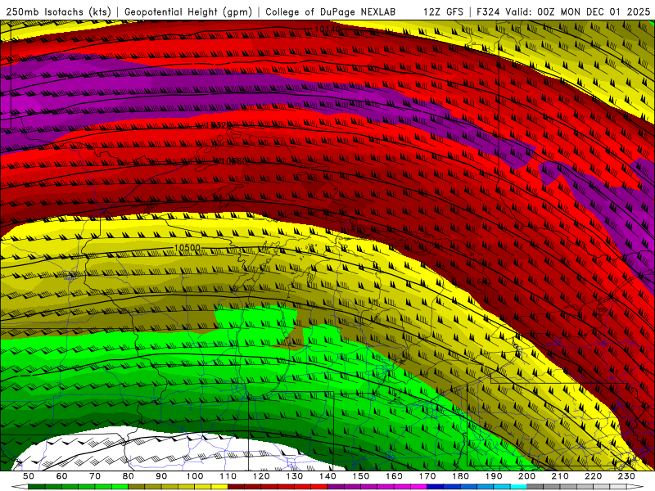Image resolution: width=655 pixels, height=491 pixels.
Task: Click the 10500 height contour label
Action: (187, 248)
